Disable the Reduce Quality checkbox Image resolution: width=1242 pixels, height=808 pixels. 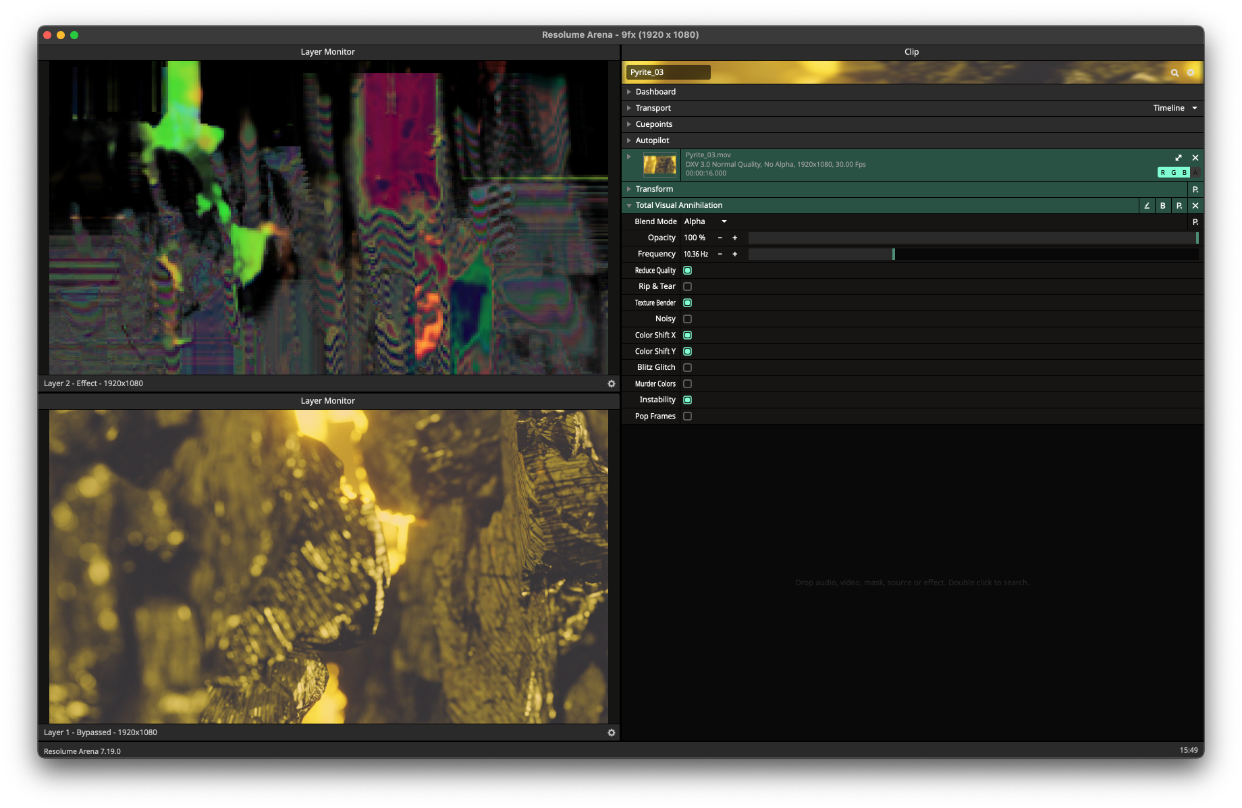pos(687,271)
